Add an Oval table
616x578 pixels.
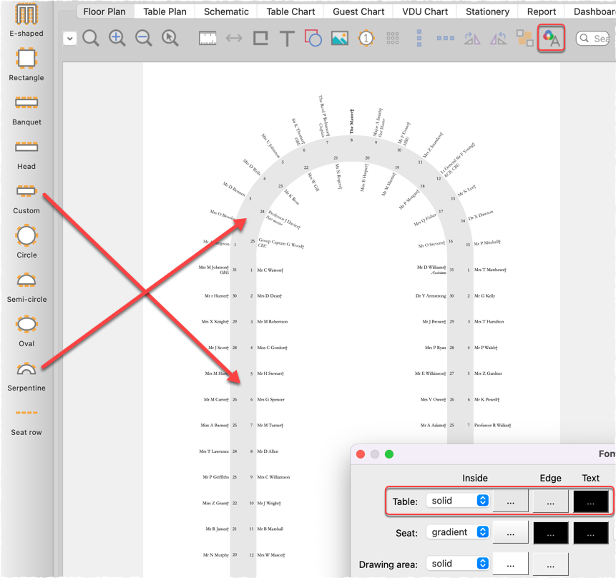[x=26, y=325]
